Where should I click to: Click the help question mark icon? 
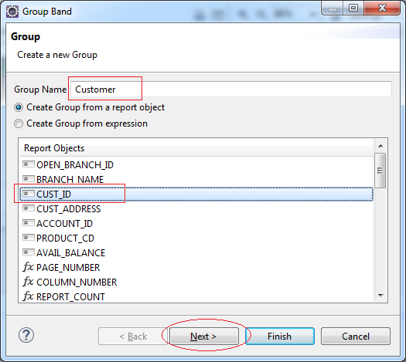pyautogui.click(x=26, y=335)
